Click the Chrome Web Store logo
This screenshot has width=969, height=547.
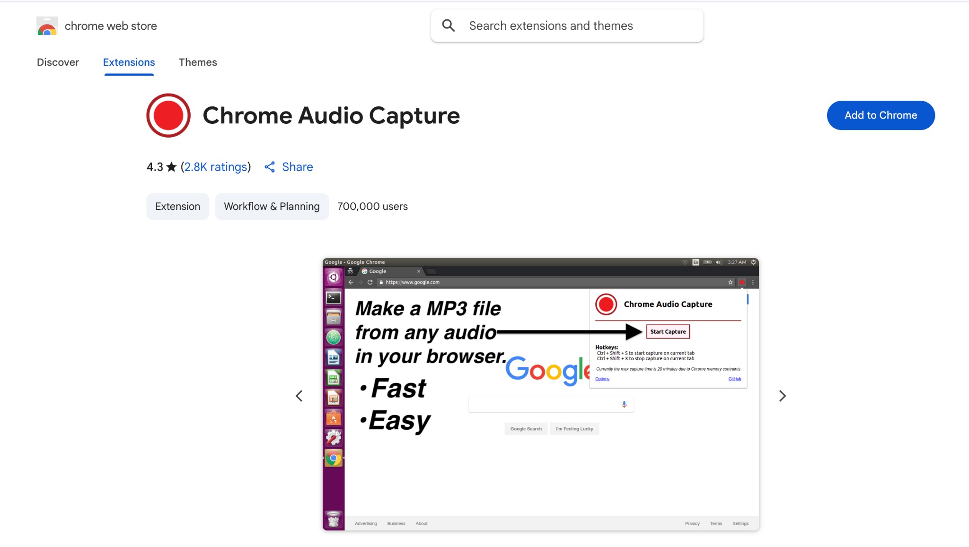point(47,26)
